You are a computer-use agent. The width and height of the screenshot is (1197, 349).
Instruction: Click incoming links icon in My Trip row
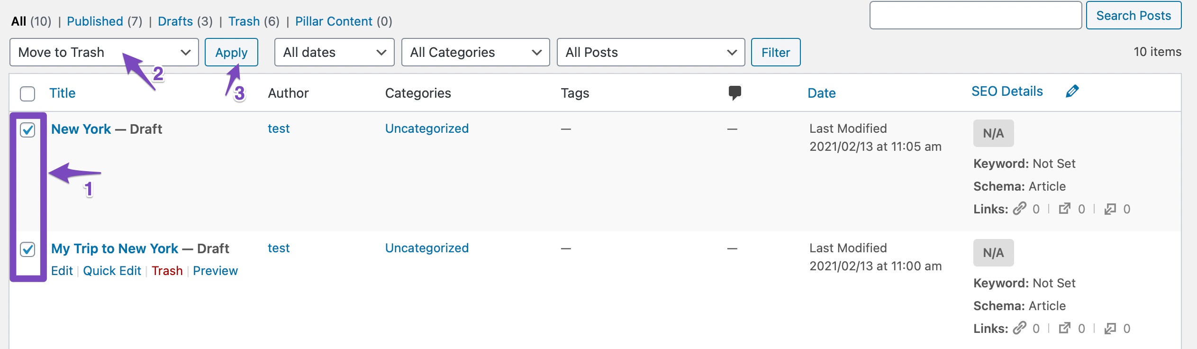(x=1110, y=328)
